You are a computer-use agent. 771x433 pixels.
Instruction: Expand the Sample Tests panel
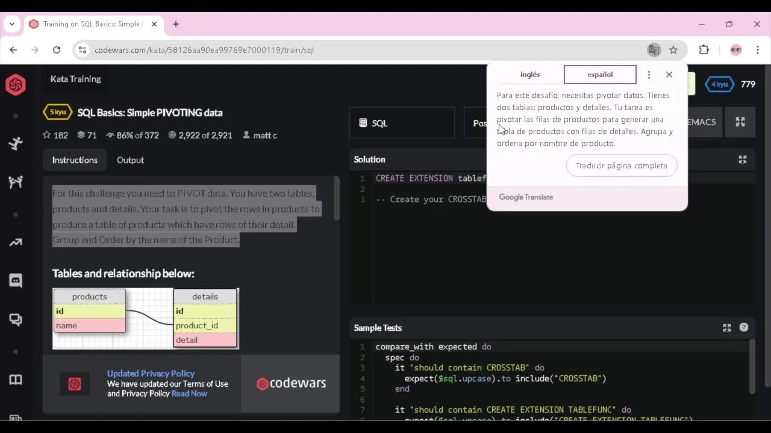tap(727, 328)
